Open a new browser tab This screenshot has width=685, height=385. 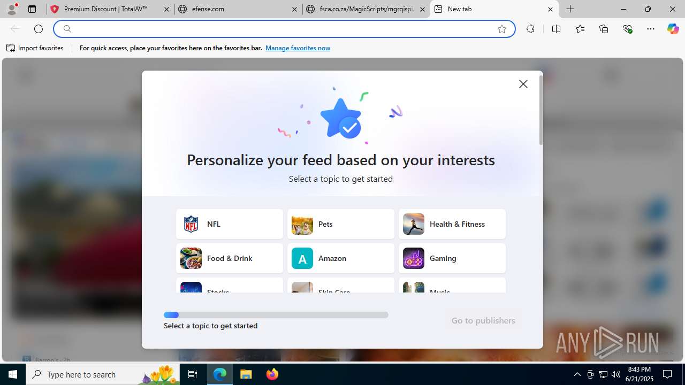pos(570,9)
